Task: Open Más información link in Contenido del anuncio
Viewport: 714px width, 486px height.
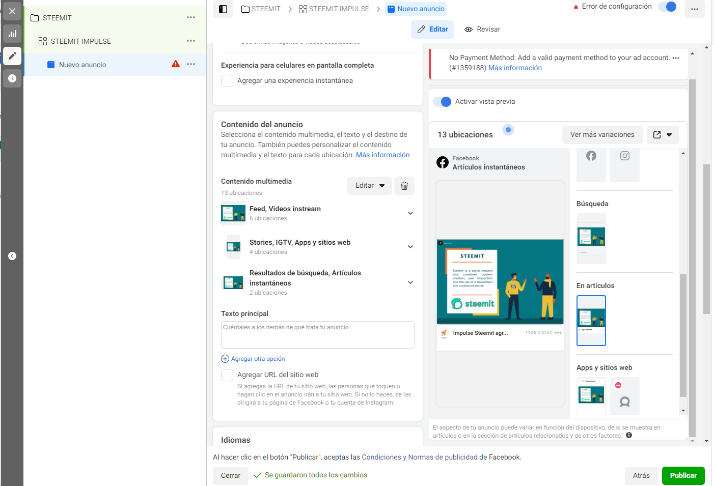Action: 383,155
